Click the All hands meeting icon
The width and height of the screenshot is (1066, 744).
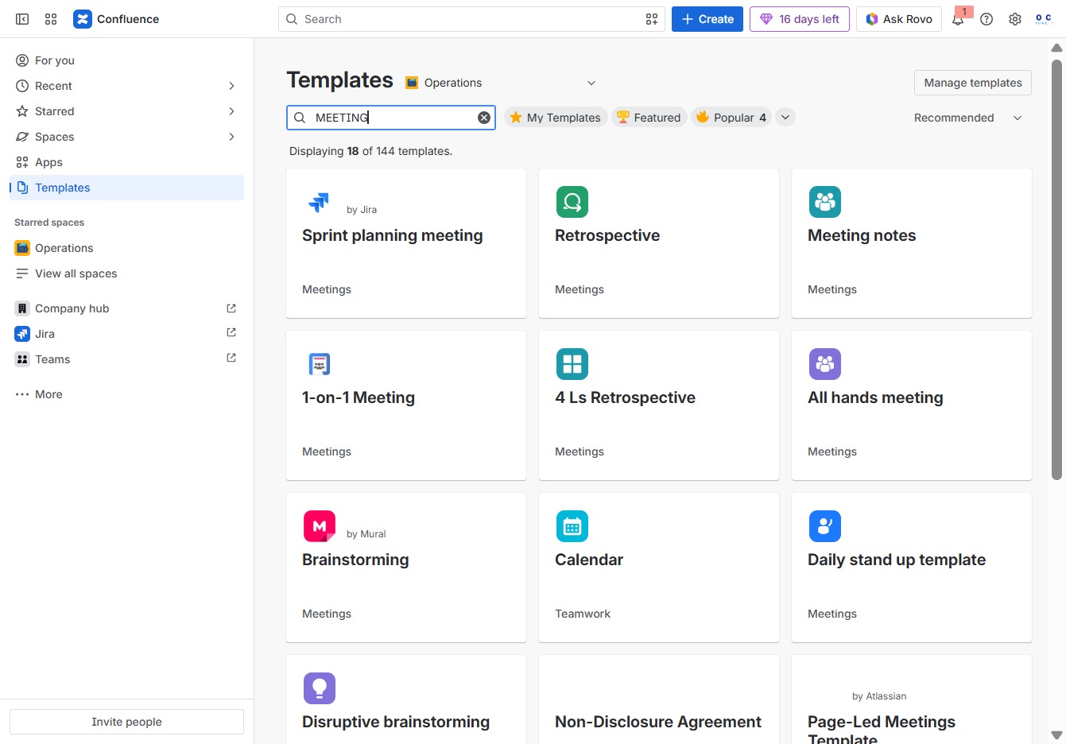point(825,364)
